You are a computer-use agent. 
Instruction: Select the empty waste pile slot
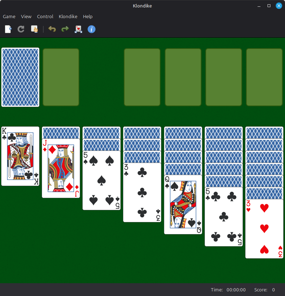[x=61, y=77]
